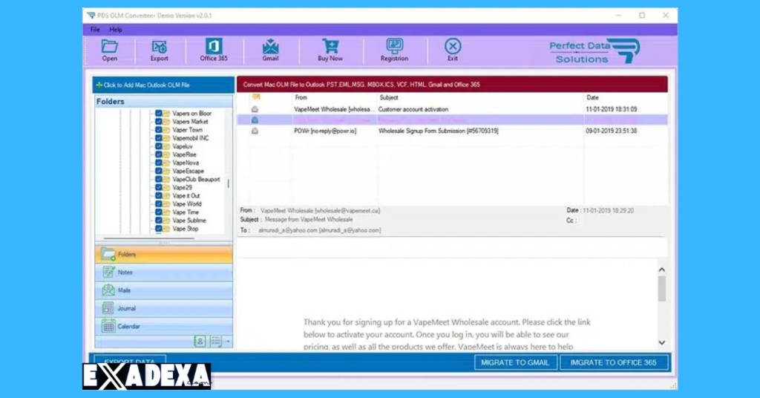Switch to the Notes pane
This screenshot has height=398, width=760.
click(164, 273)
